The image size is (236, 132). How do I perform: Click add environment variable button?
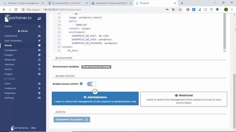96,67
